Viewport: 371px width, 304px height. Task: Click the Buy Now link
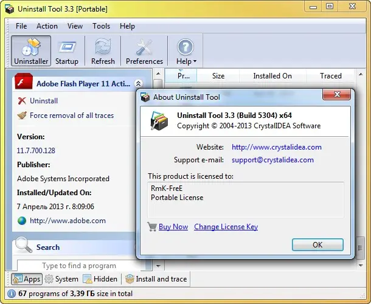pyautogui.click(x=173, y=227)
